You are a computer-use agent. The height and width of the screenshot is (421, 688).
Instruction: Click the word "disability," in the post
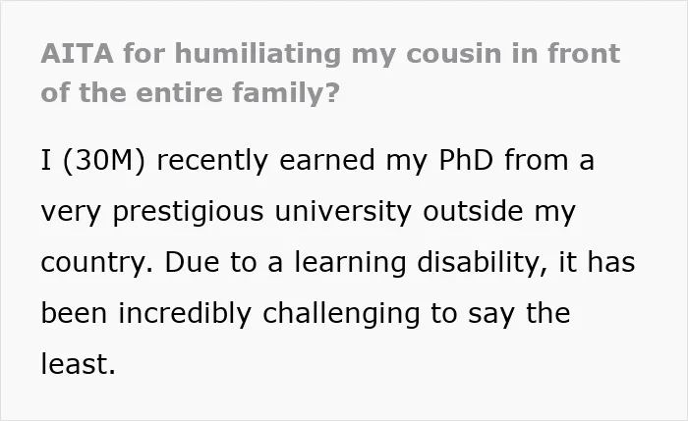point(482,263)
